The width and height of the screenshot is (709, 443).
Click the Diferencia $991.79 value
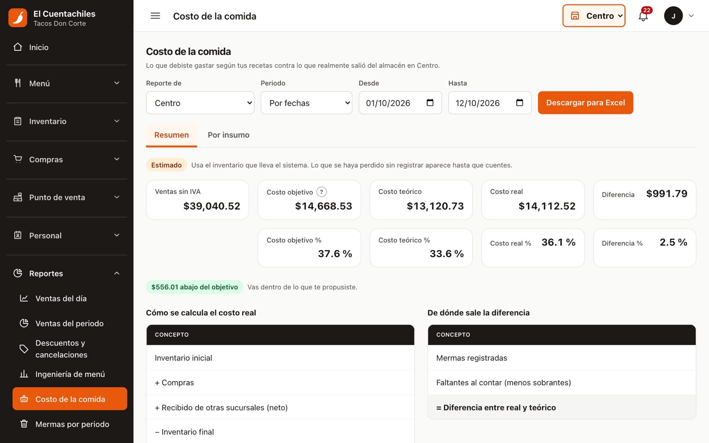[x=666, y=194]
